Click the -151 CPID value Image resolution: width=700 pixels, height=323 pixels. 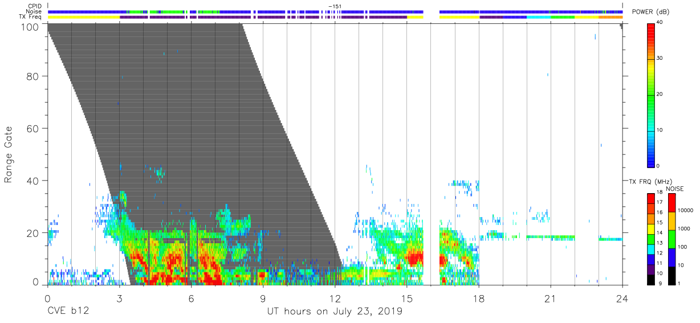[x=335, y=6]
